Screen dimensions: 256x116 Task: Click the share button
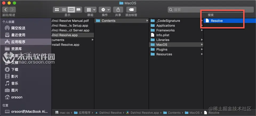pos(118,10)
